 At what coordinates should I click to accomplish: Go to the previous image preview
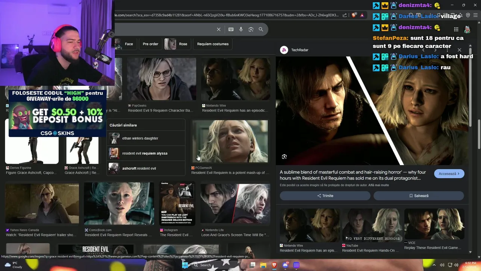[x=424, y=50]
